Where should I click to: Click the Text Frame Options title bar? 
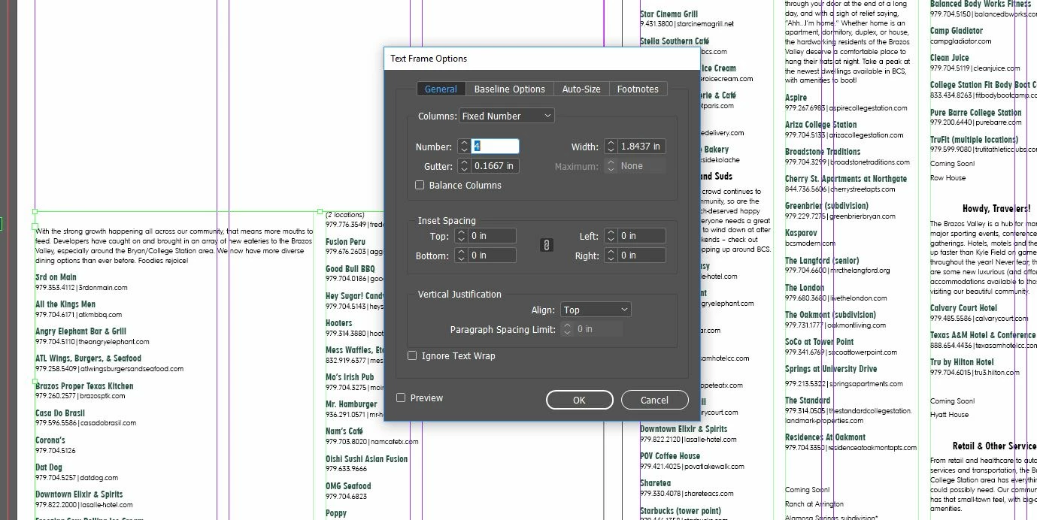[541, 59]
